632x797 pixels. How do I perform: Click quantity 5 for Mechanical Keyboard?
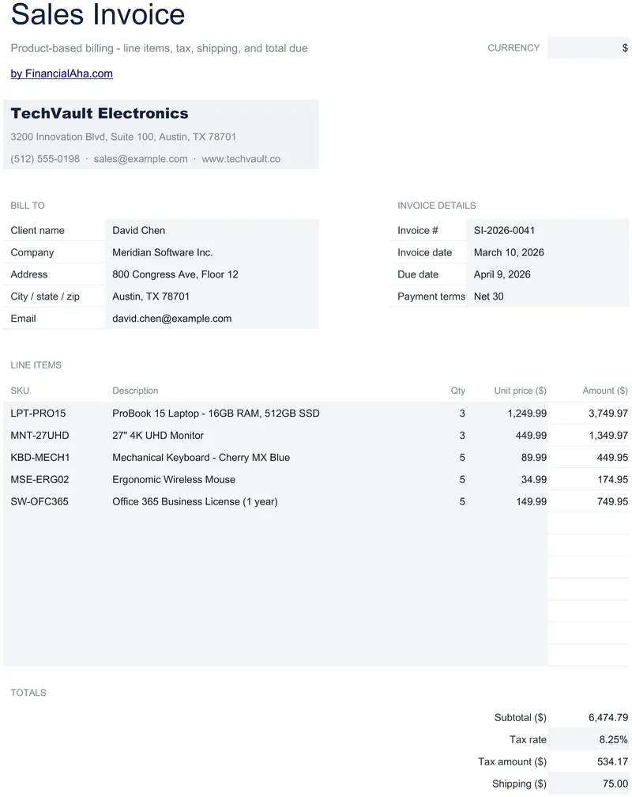[462, 457]
